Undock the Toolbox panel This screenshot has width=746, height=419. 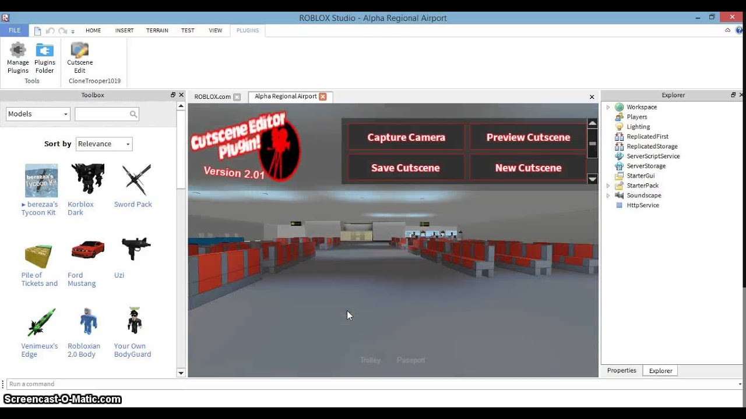coord(173,95)
